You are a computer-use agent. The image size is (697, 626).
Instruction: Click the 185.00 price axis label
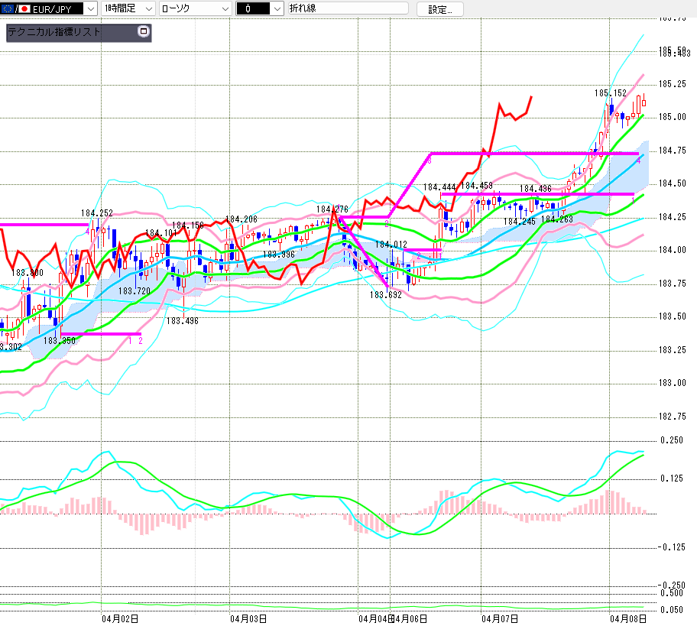[673, 117]
